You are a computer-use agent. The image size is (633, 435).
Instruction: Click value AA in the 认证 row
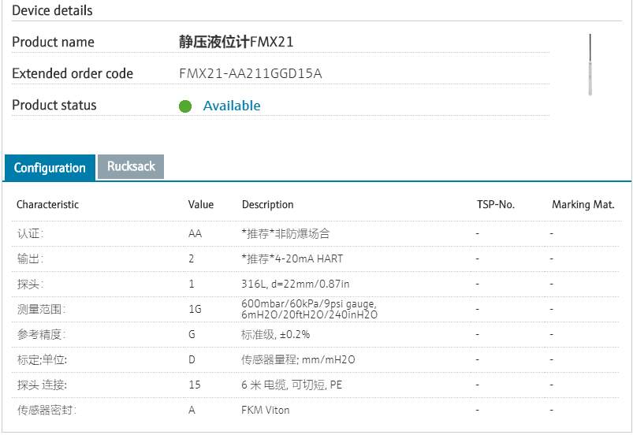click(195, 234)
